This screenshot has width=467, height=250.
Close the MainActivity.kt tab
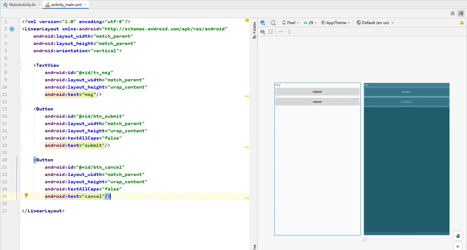pos(39,5)
